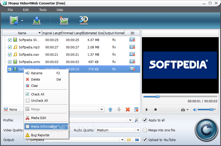Click the preview seek slider handle
This screenshot has width=221, height=146.
(158, 97)
